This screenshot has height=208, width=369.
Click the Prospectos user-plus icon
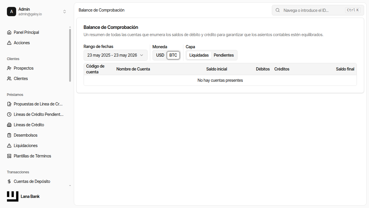click(x=9, y=68)
